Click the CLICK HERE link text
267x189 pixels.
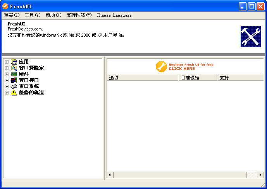click(182, 69)
